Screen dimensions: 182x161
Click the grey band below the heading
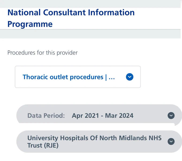point(90,34)
